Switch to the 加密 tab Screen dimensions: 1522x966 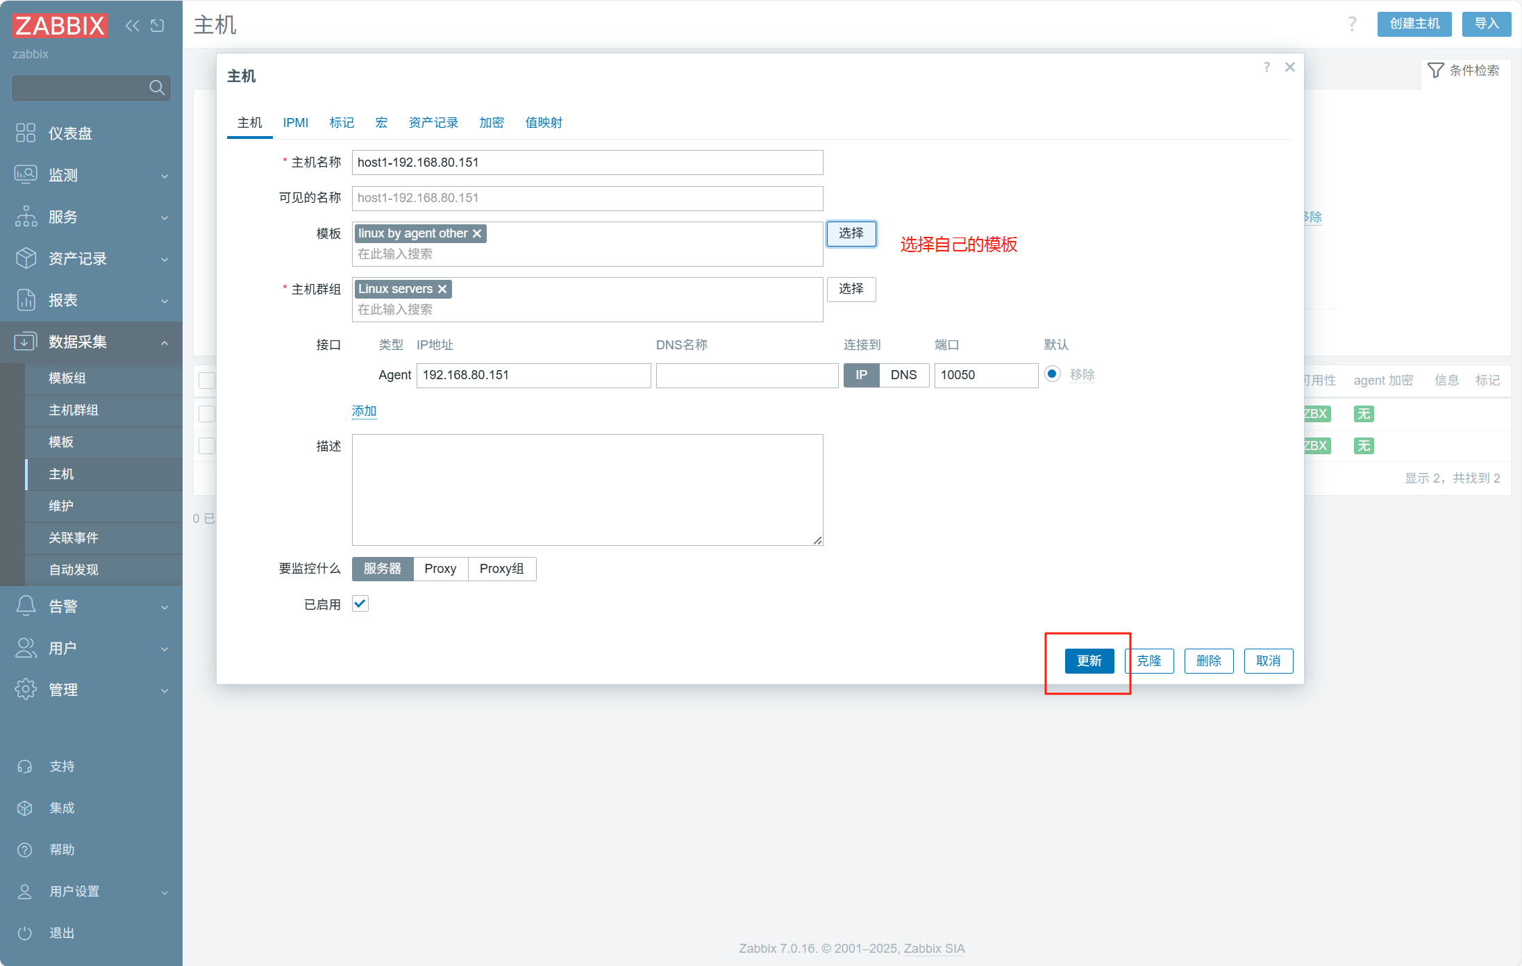pyautogui.click(x=492, y=123)
